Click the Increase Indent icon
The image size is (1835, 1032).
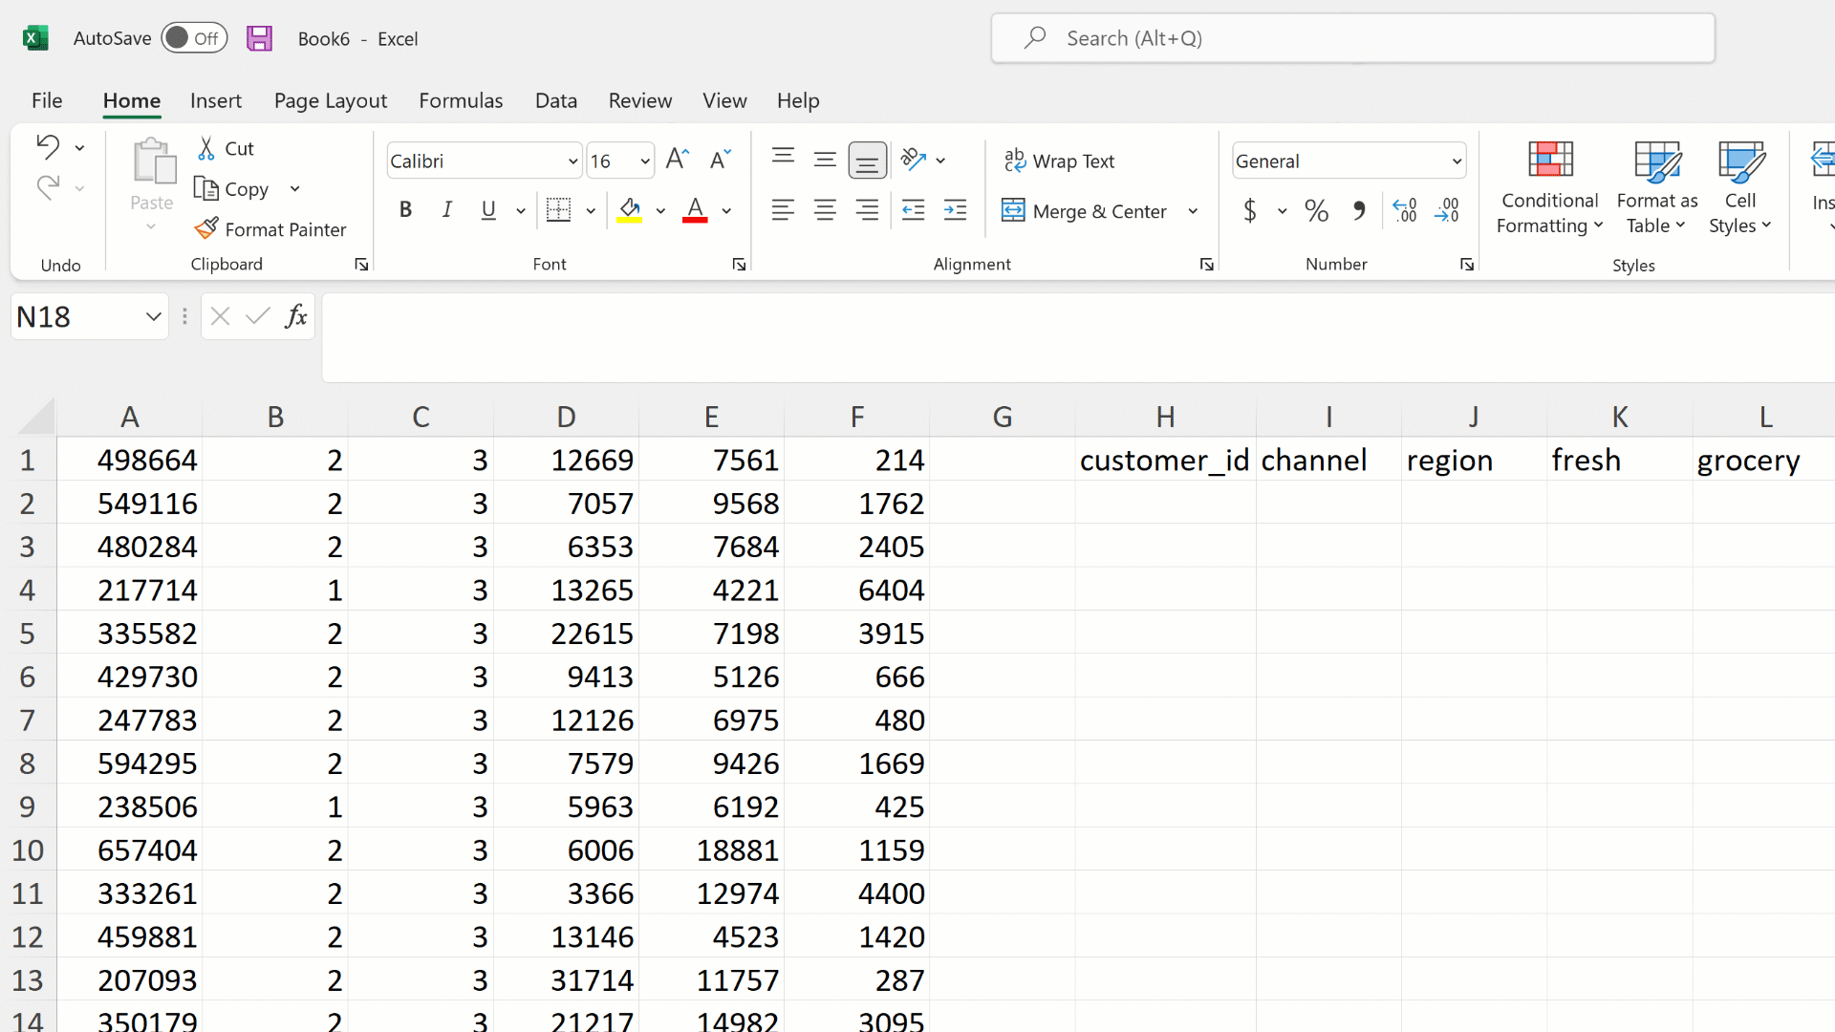click(955, 210)
